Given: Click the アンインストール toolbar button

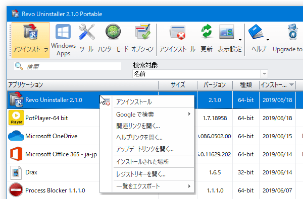Looking at the screenshot, I should (177, 40).
